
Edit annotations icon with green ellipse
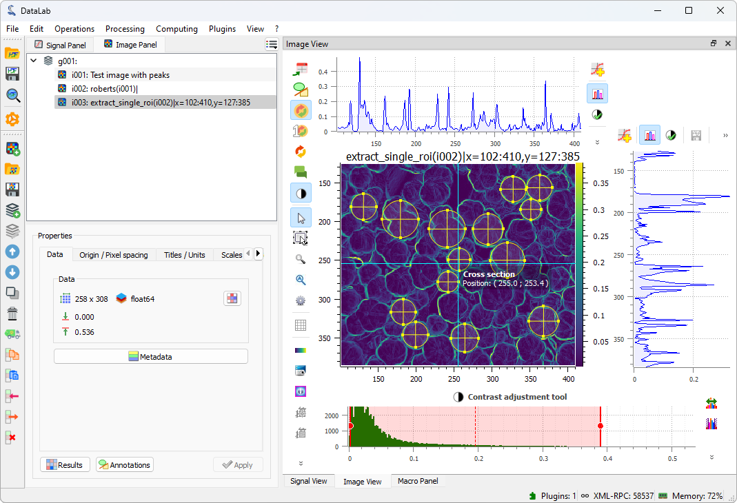pos(301,90)
